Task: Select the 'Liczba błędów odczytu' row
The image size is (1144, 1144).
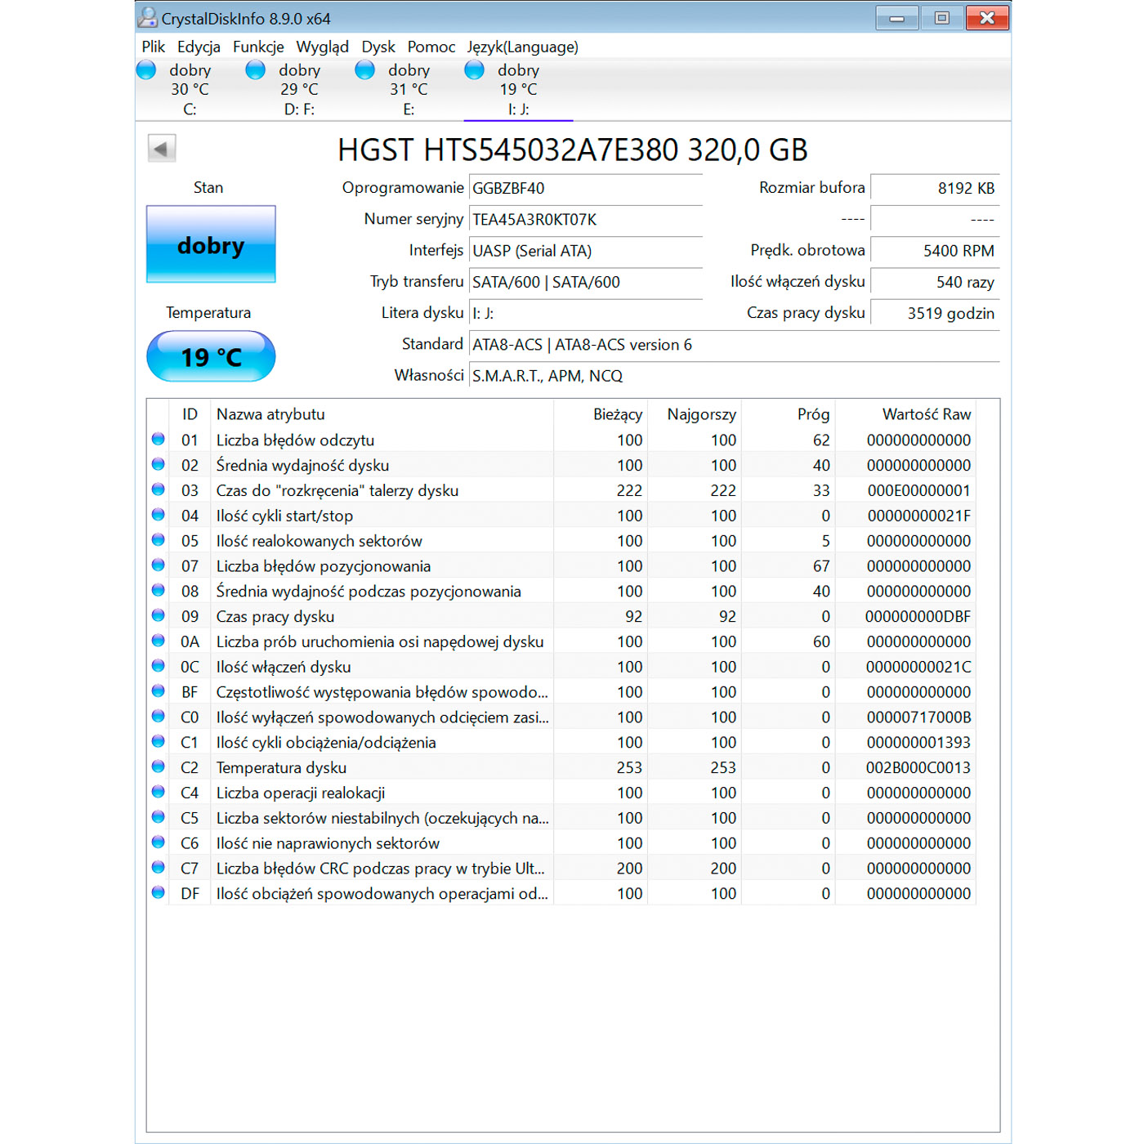Action: pos(561,440)
